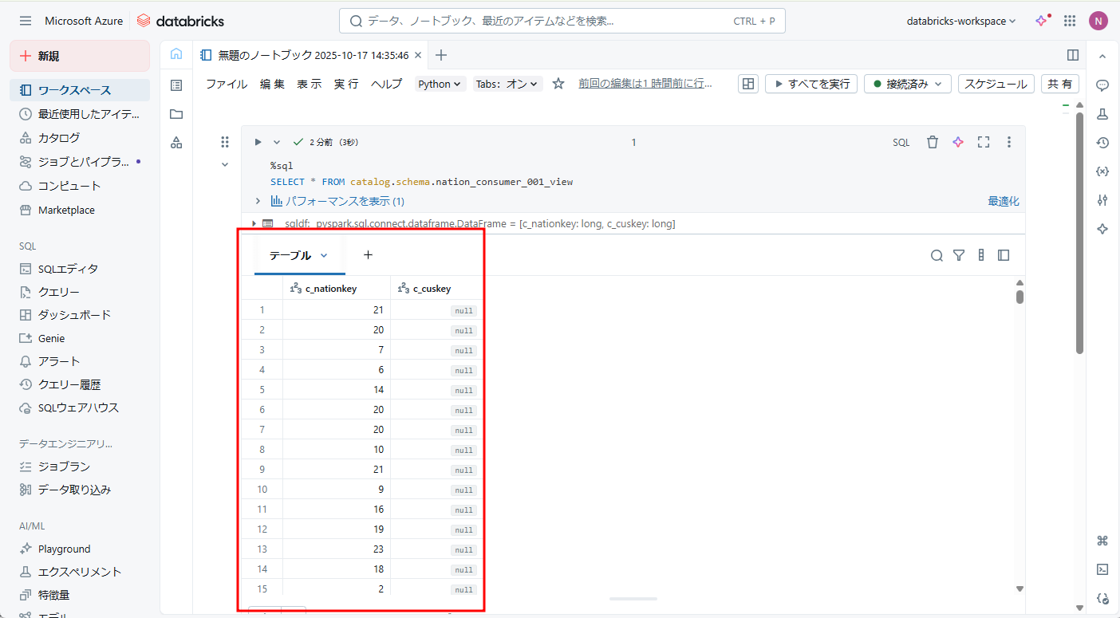
Task: Click the delete cell trash icon
Action: 932,142
